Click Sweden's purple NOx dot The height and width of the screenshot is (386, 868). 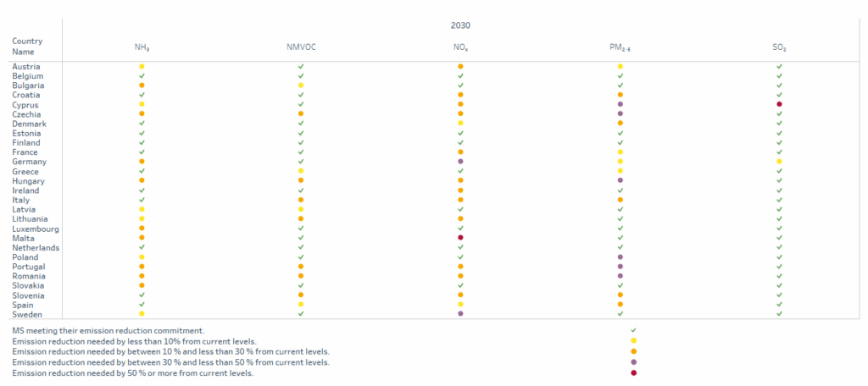(x=460, y=313)
